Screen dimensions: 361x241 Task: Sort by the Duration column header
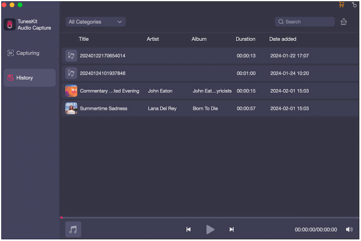[x=245, y=39]
